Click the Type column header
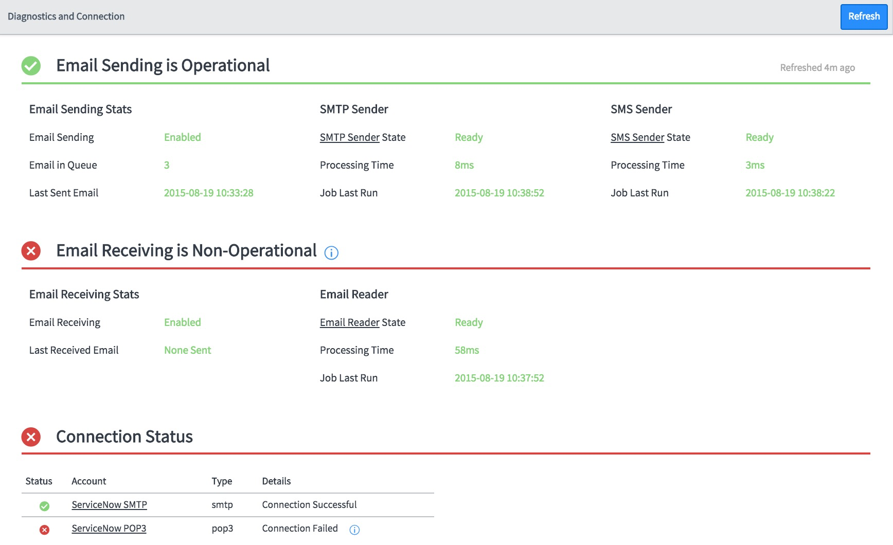This screenshot has width=893, height=545. [x=222, y=481]
